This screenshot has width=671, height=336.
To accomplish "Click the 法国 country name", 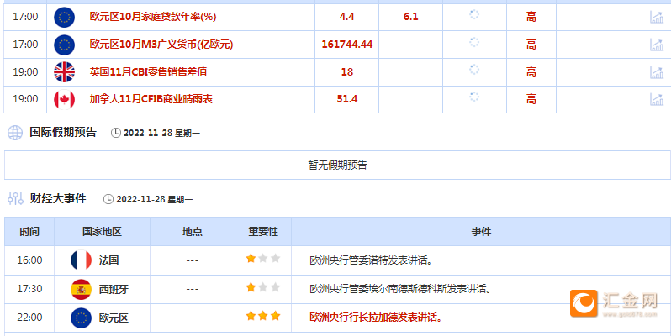I will click(x=108, y=260).
